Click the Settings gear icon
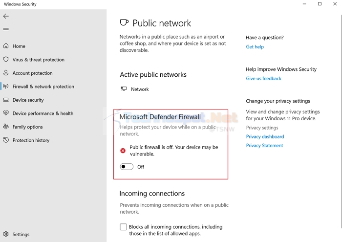 click(x=6, y=234)
